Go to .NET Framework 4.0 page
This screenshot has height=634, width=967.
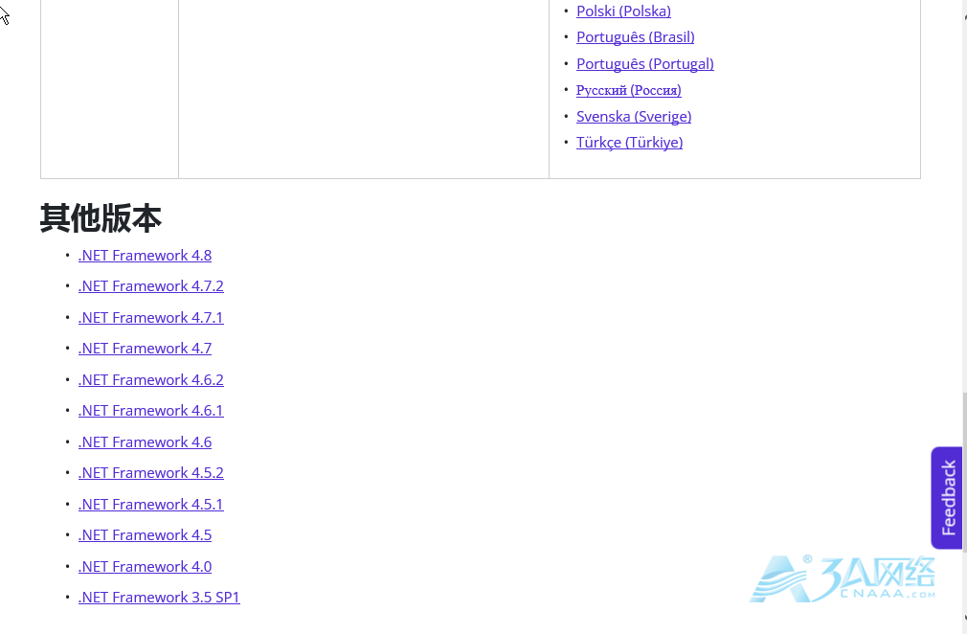(x=145, y=567)
